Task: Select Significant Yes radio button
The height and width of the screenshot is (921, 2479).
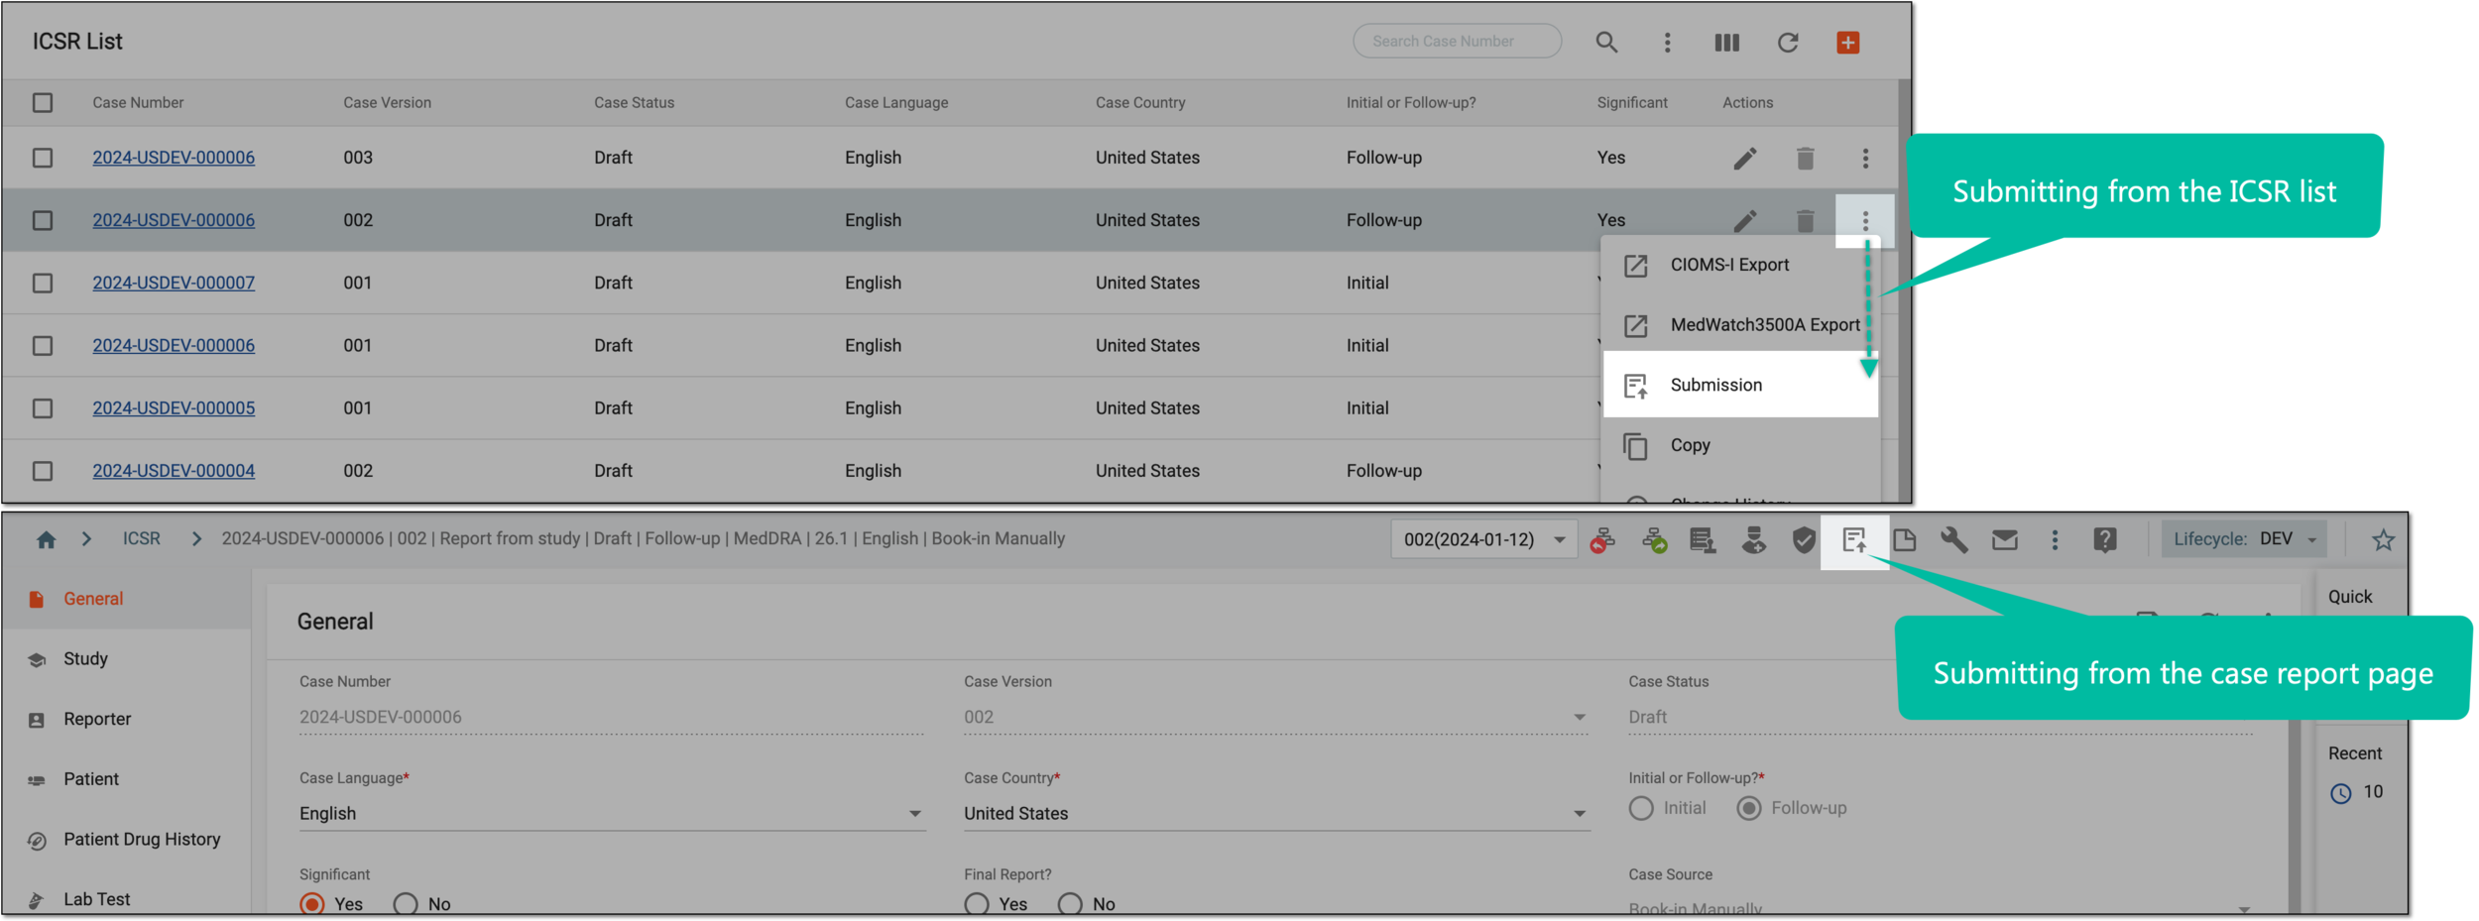Action: click(x=312, y=904)
